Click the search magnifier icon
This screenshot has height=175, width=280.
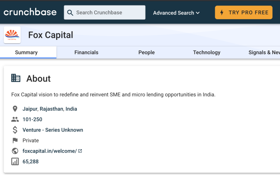pyautogui.click(x=70, y=13)
